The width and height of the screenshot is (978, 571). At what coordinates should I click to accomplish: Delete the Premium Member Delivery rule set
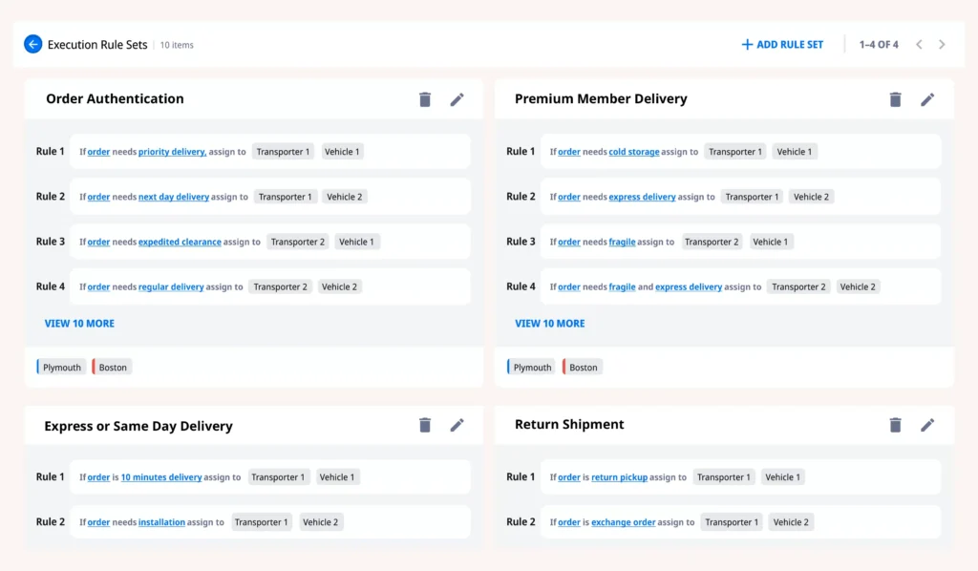(895, 99)
